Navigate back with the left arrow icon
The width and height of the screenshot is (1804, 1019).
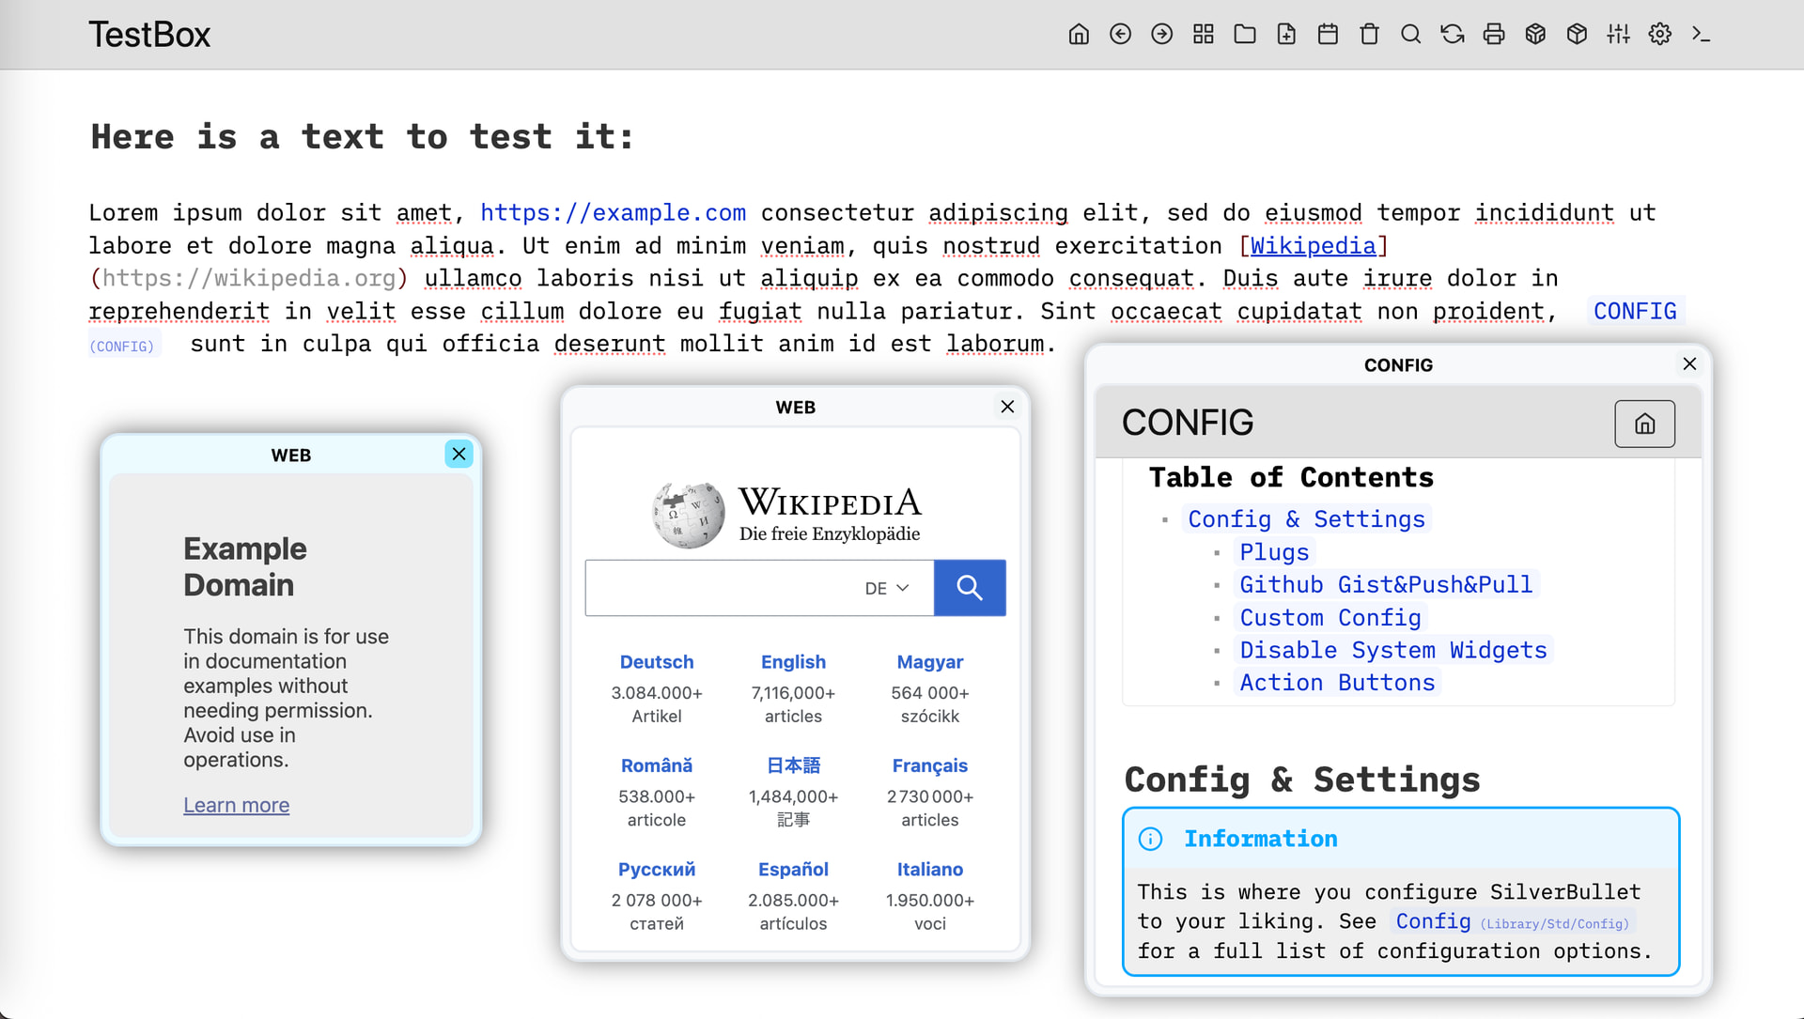(1120, 35)
